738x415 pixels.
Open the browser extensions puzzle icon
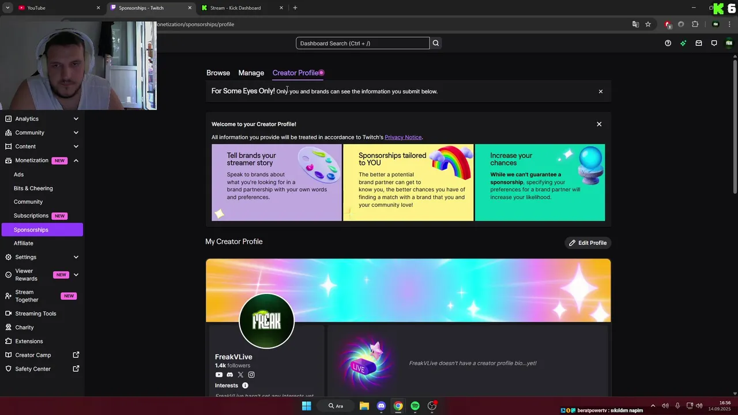click(695, 24)
